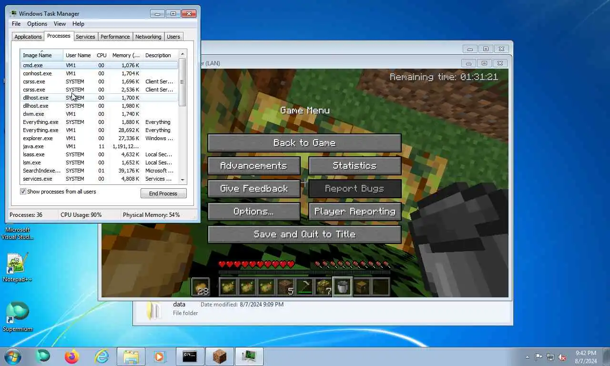Open Minecraft Options... button
Image resolution: width=610 pixels, height=366 pixels.
point(254,211)
